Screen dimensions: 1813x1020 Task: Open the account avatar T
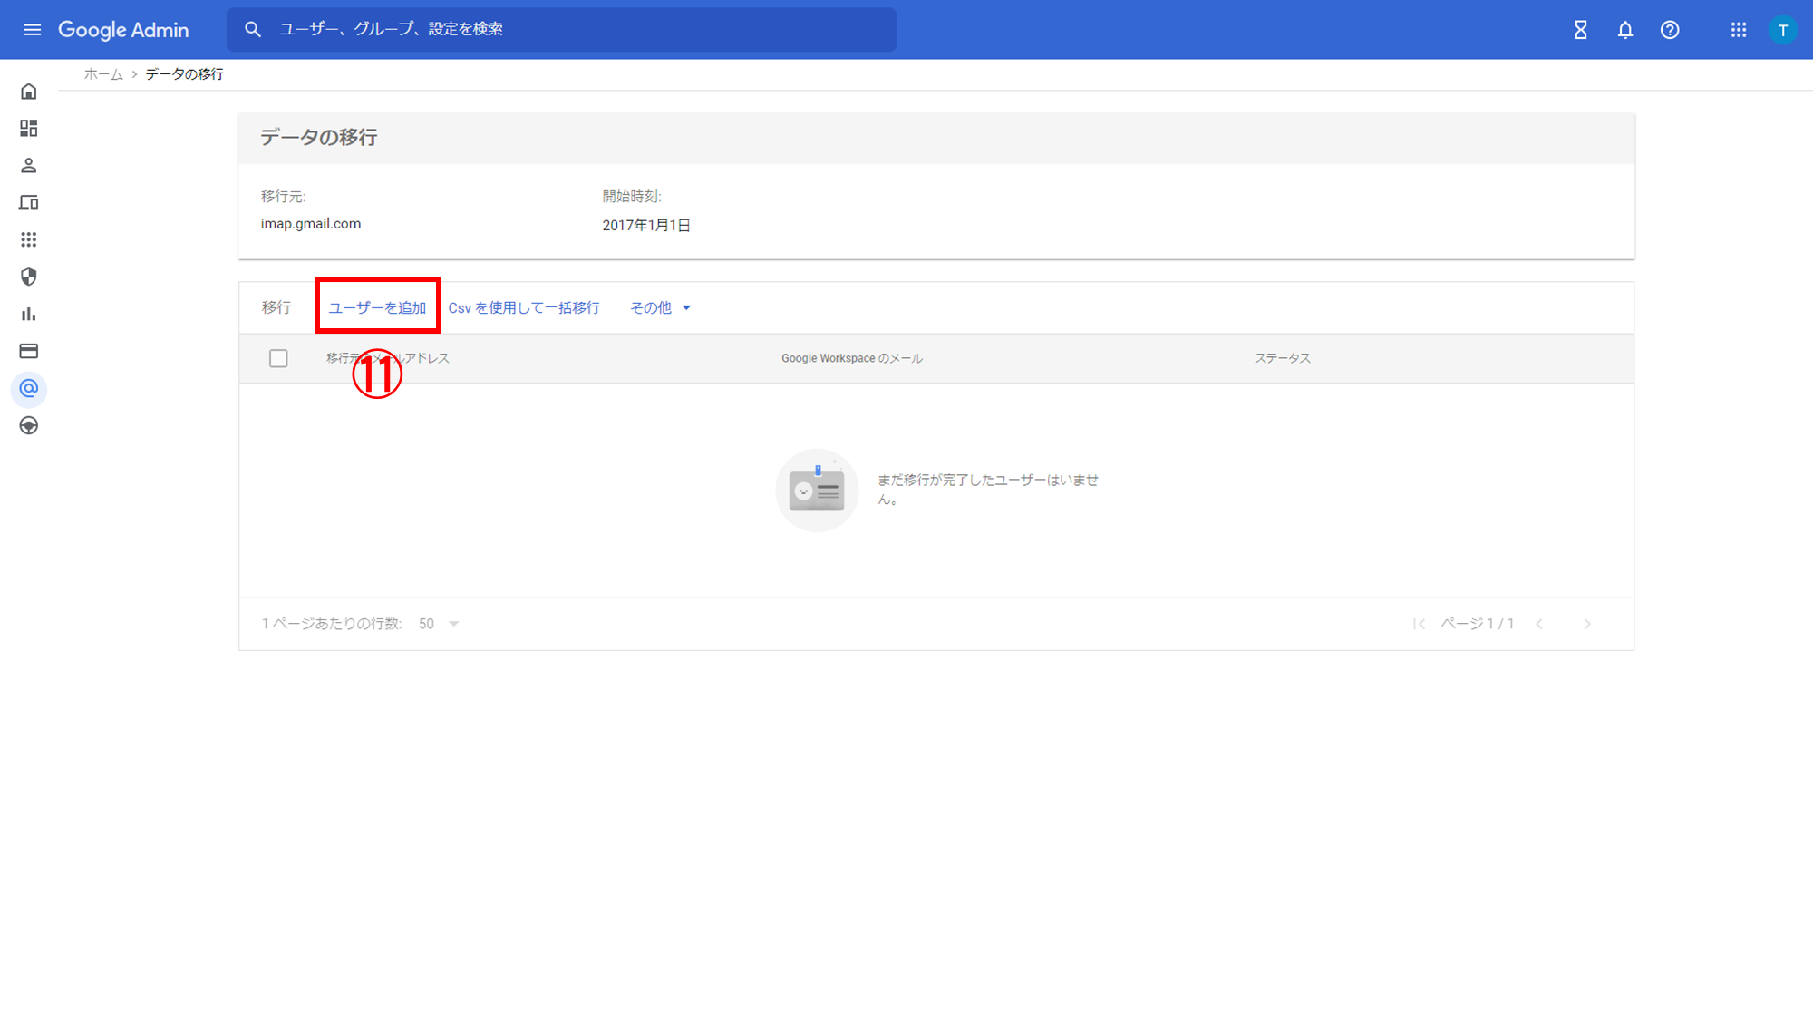pos(1783,30)
